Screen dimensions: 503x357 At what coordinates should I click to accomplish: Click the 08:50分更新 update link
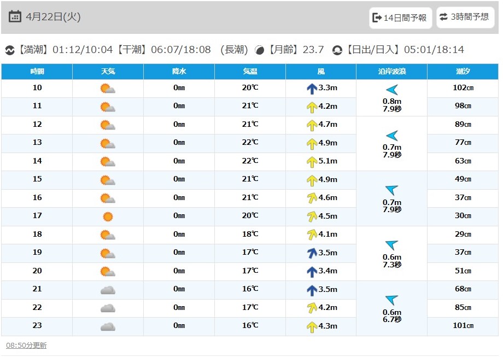coord(26,345)
